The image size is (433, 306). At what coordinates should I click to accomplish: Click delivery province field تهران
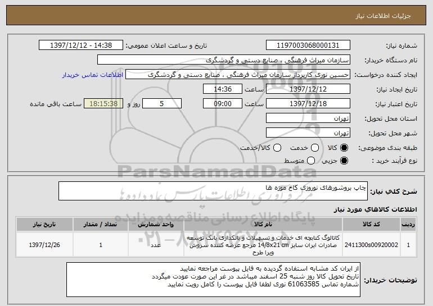pos(308,118)
